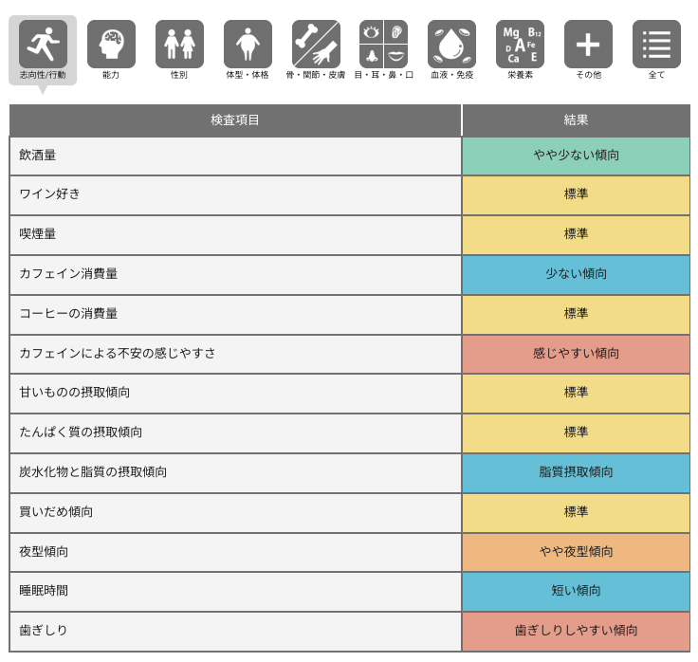This screenshot has height=662, width=698.
Task: Click the 睡眠時間 row label
Action: click(x=44, y=591)
